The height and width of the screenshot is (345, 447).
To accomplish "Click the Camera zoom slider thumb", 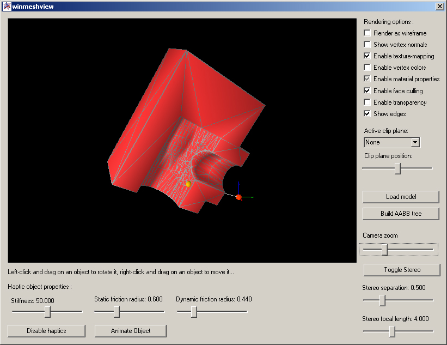I will pos(384,250).
